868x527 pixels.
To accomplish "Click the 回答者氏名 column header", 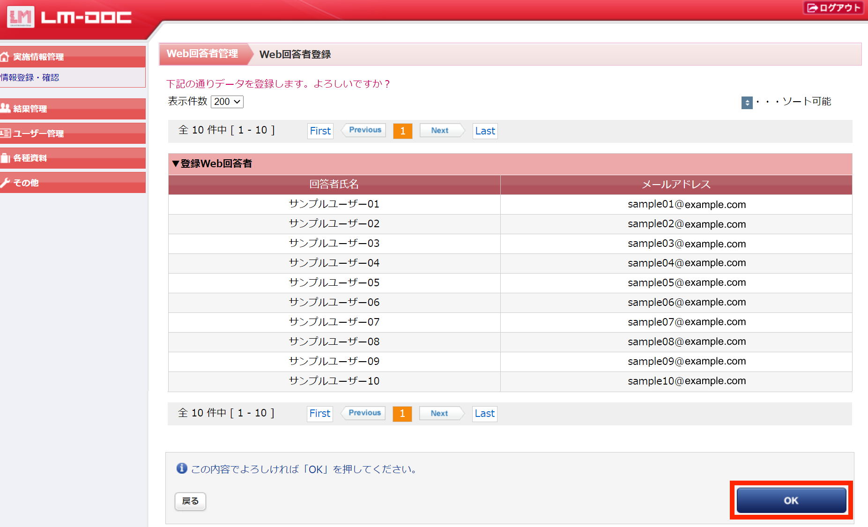I will point(334,185).
